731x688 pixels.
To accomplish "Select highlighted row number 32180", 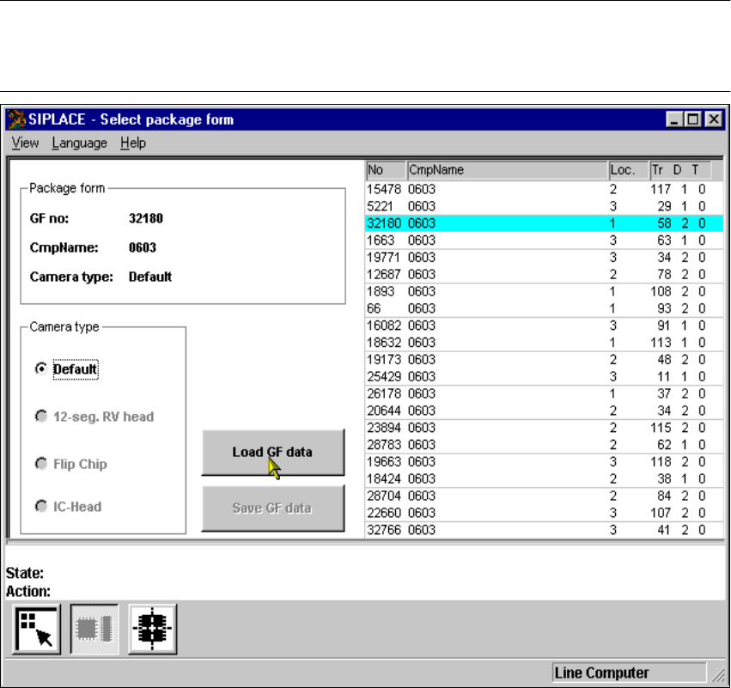I will [544, 223].
